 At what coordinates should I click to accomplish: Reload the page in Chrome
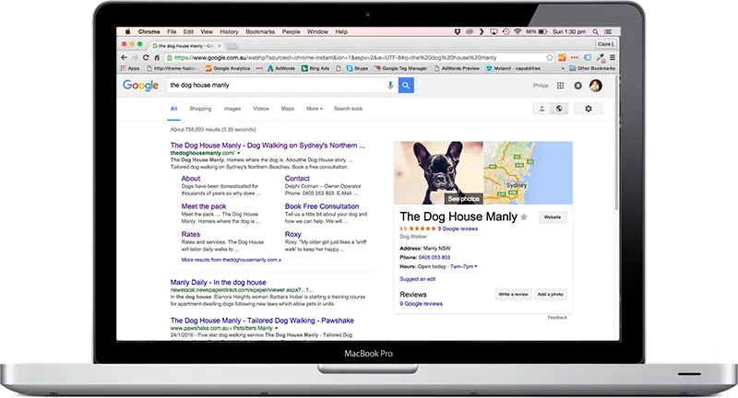pos(146,57)
